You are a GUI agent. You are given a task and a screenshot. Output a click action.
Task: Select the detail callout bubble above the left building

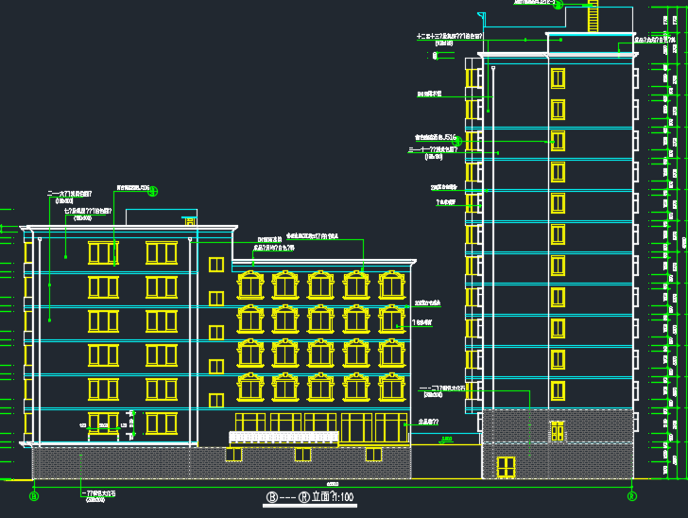coord(153,190)
